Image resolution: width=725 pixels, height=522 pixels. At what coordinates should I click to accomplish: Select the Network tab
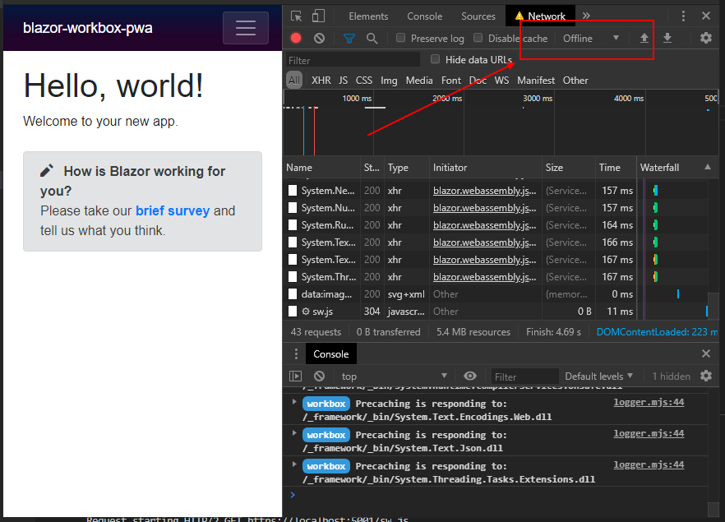[x=540, y=16]
